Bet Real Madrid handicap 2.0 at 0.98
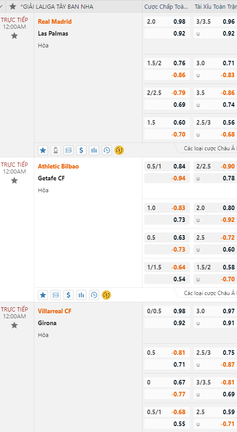Image resolution: width=237 pixels, height=432 pixels. pyautogui.click(x=167, y=21)
